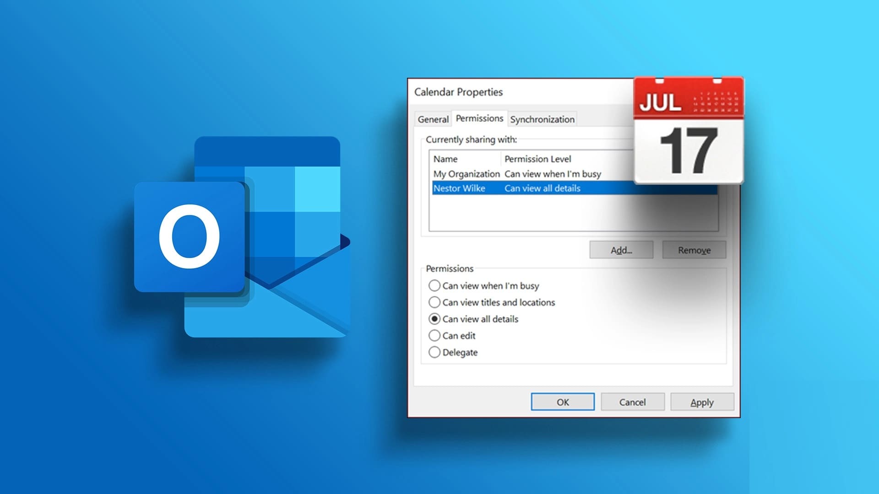Choose Can view when I'm busy

pyautogui.click(x=434, y=286)
